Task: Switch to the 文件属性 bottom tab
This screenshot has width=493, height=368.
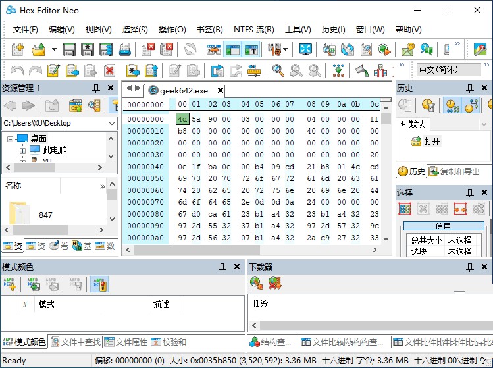Action: tap(126, 342)
